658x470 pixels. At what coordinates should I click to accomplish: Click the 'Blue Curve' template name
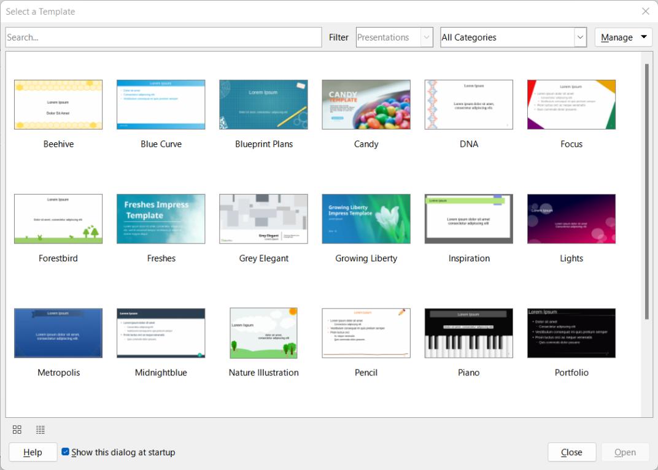click(x=161, y=144)
